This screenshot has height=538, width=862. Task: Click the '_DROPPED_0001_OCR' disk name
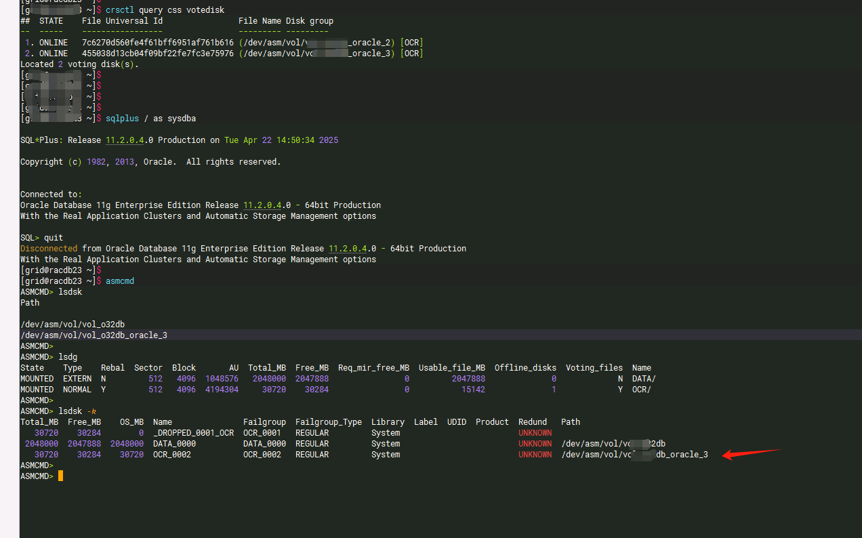(x=193, y=433)
